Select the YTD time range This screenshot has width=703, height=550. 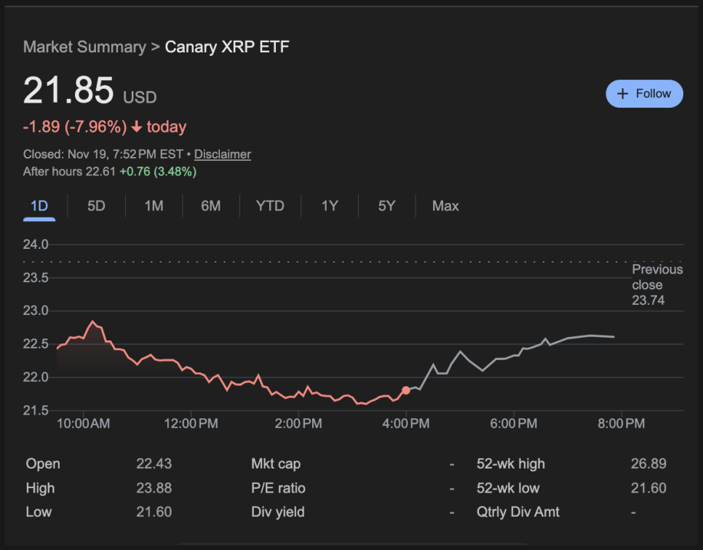point(270,206)
